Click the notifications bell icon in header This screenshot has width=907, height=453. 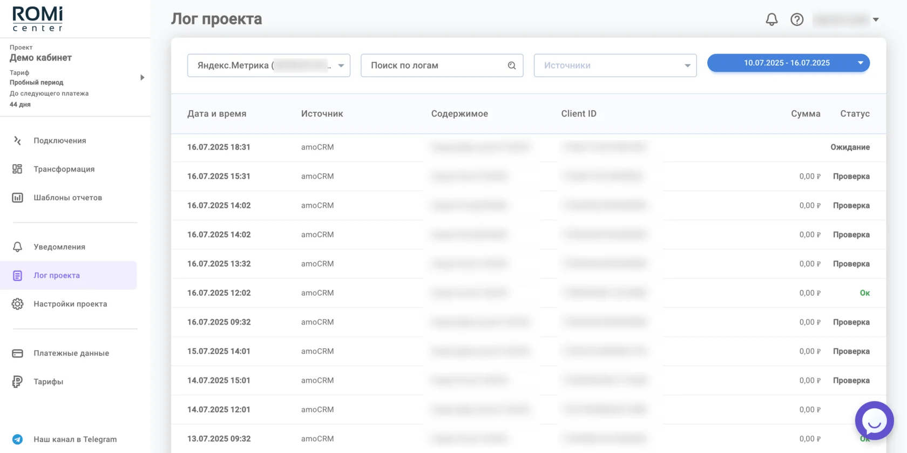pyautogui.click(x=771, y=19)
